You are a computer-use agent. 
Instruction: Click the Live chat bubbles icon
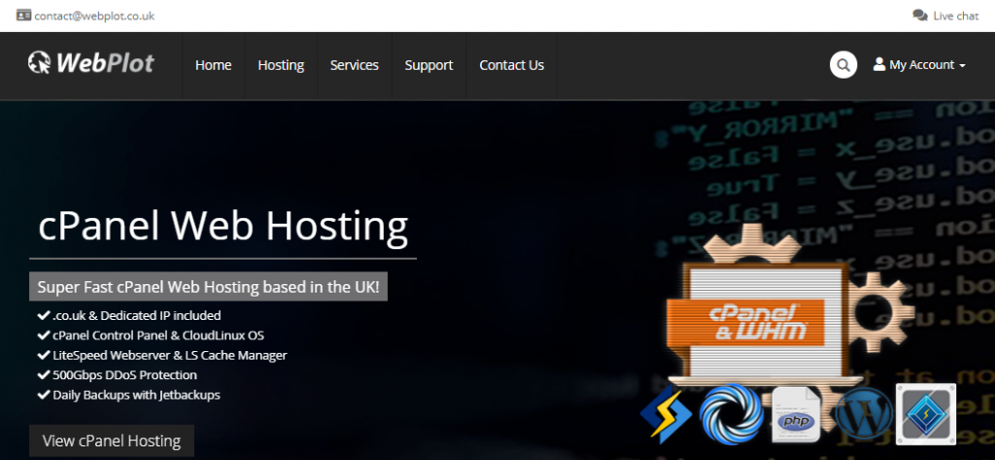[919, 16]
